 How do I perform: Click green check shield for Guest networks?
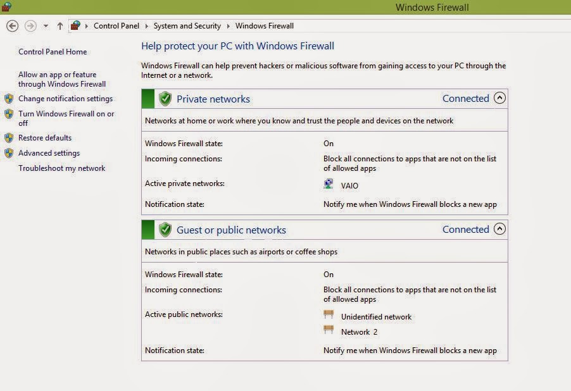click(x=165, y=230)
